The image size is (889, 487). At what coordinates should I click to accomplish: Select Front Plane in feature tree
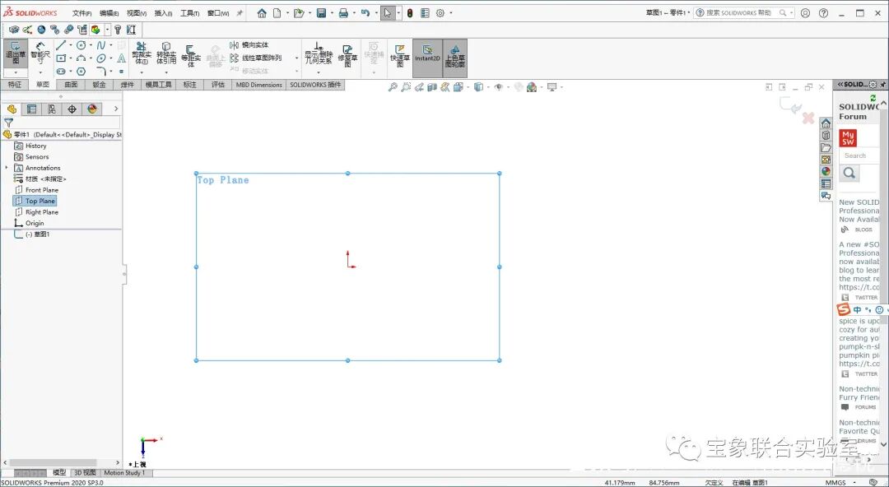[x=36, y=190]
